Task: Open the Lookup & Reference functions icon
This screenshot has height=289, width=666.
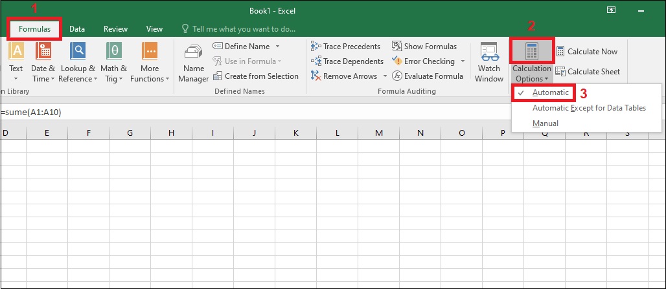Action: click(x=78, y=51)
